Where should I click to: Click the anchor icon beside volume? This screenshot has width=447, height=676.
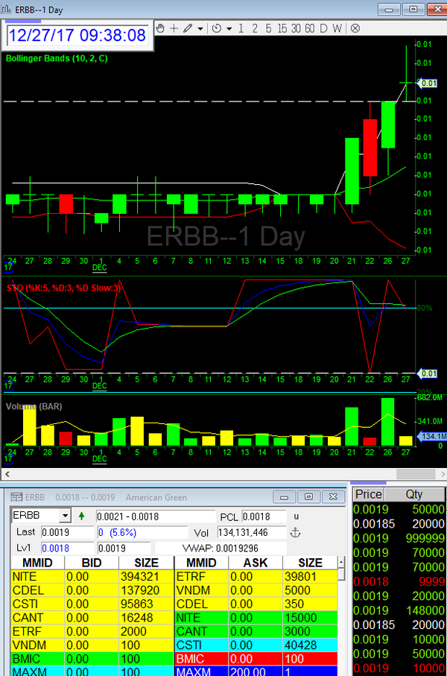point(295,532)
